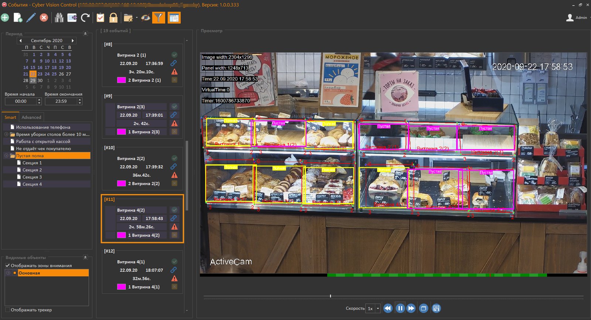Click warning triangle on event #8

coord(174,72)
